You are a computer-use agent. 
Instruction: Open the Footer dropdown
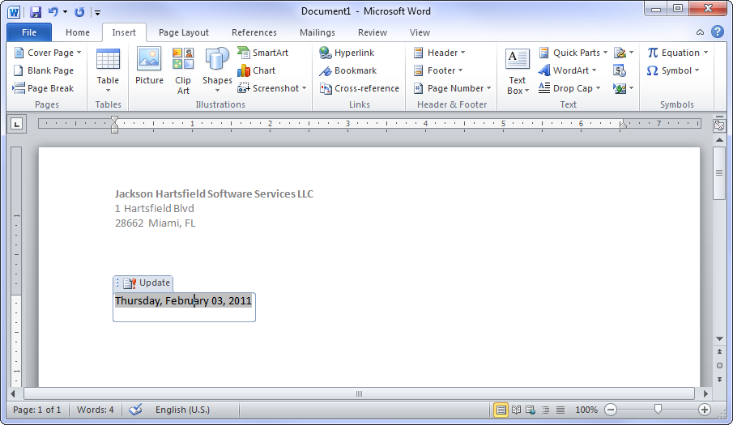438,70
